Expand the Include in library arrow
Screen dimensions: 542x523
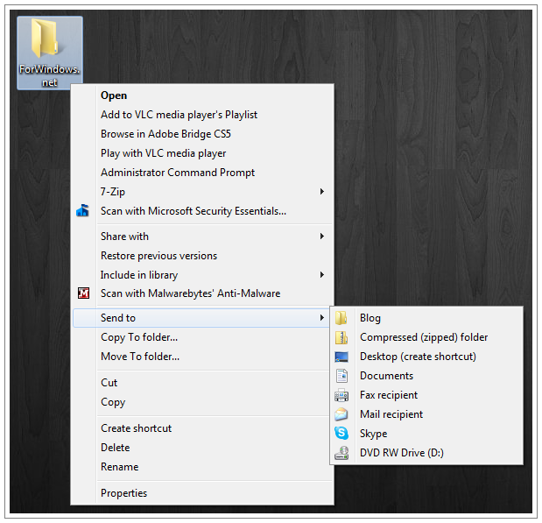coord(322,275)
